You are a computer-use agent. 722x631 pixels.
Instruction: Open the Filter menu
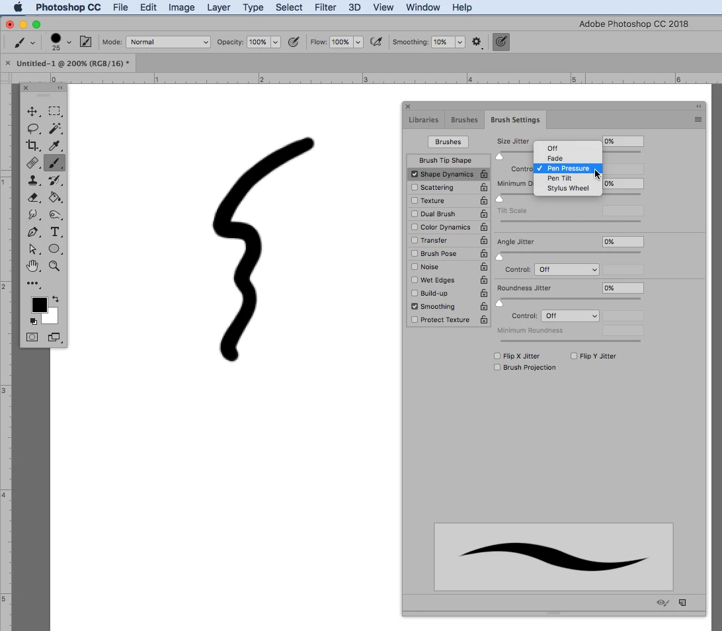point(325,7)
